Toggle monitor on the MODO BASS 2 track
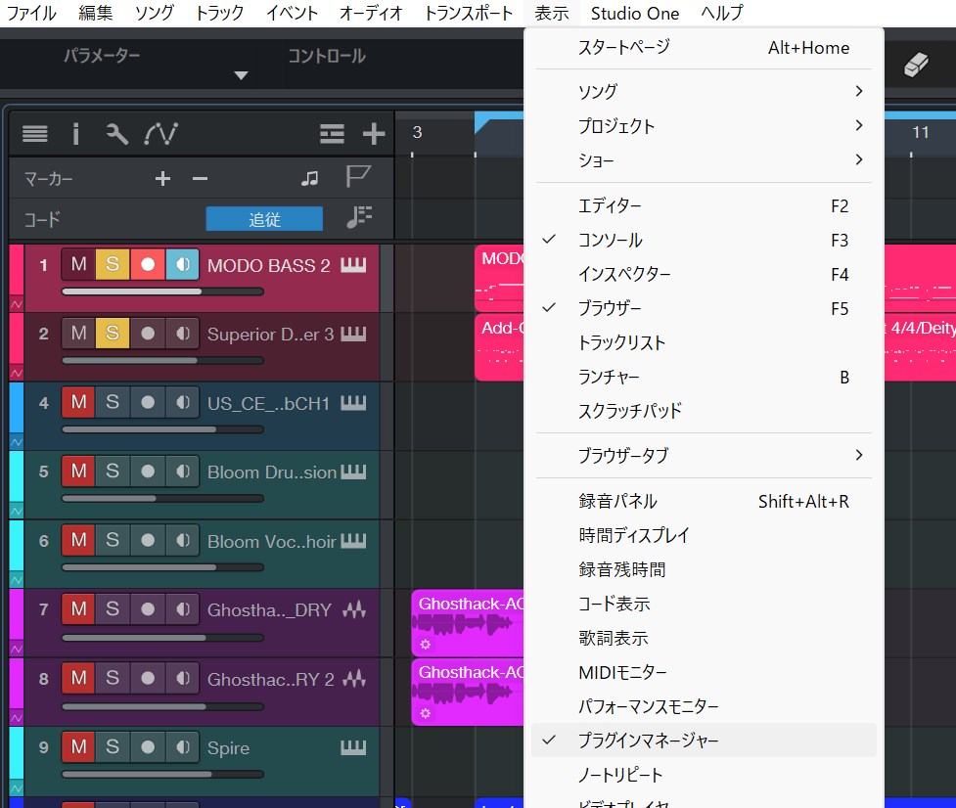Screen dimensions: 956x808 tap(181, 265)
